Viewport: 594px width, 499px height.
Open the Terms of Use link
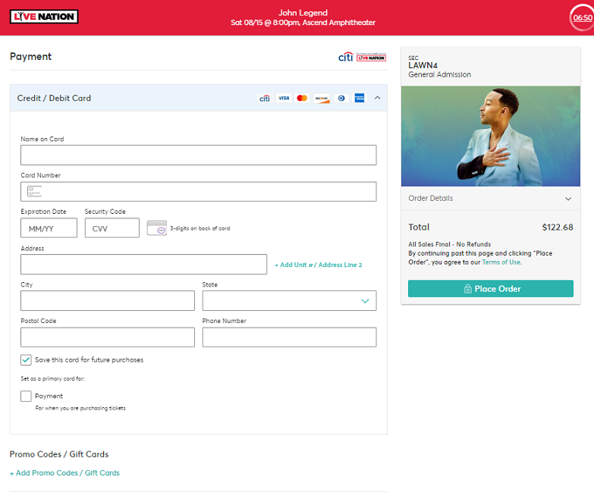[x=501, y=262]
